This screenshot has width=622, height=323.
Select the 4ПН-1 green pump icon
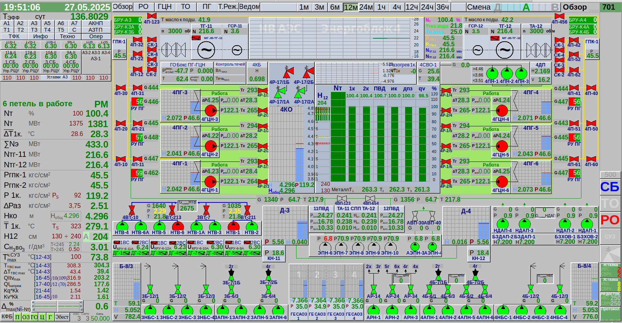[492, 73]
